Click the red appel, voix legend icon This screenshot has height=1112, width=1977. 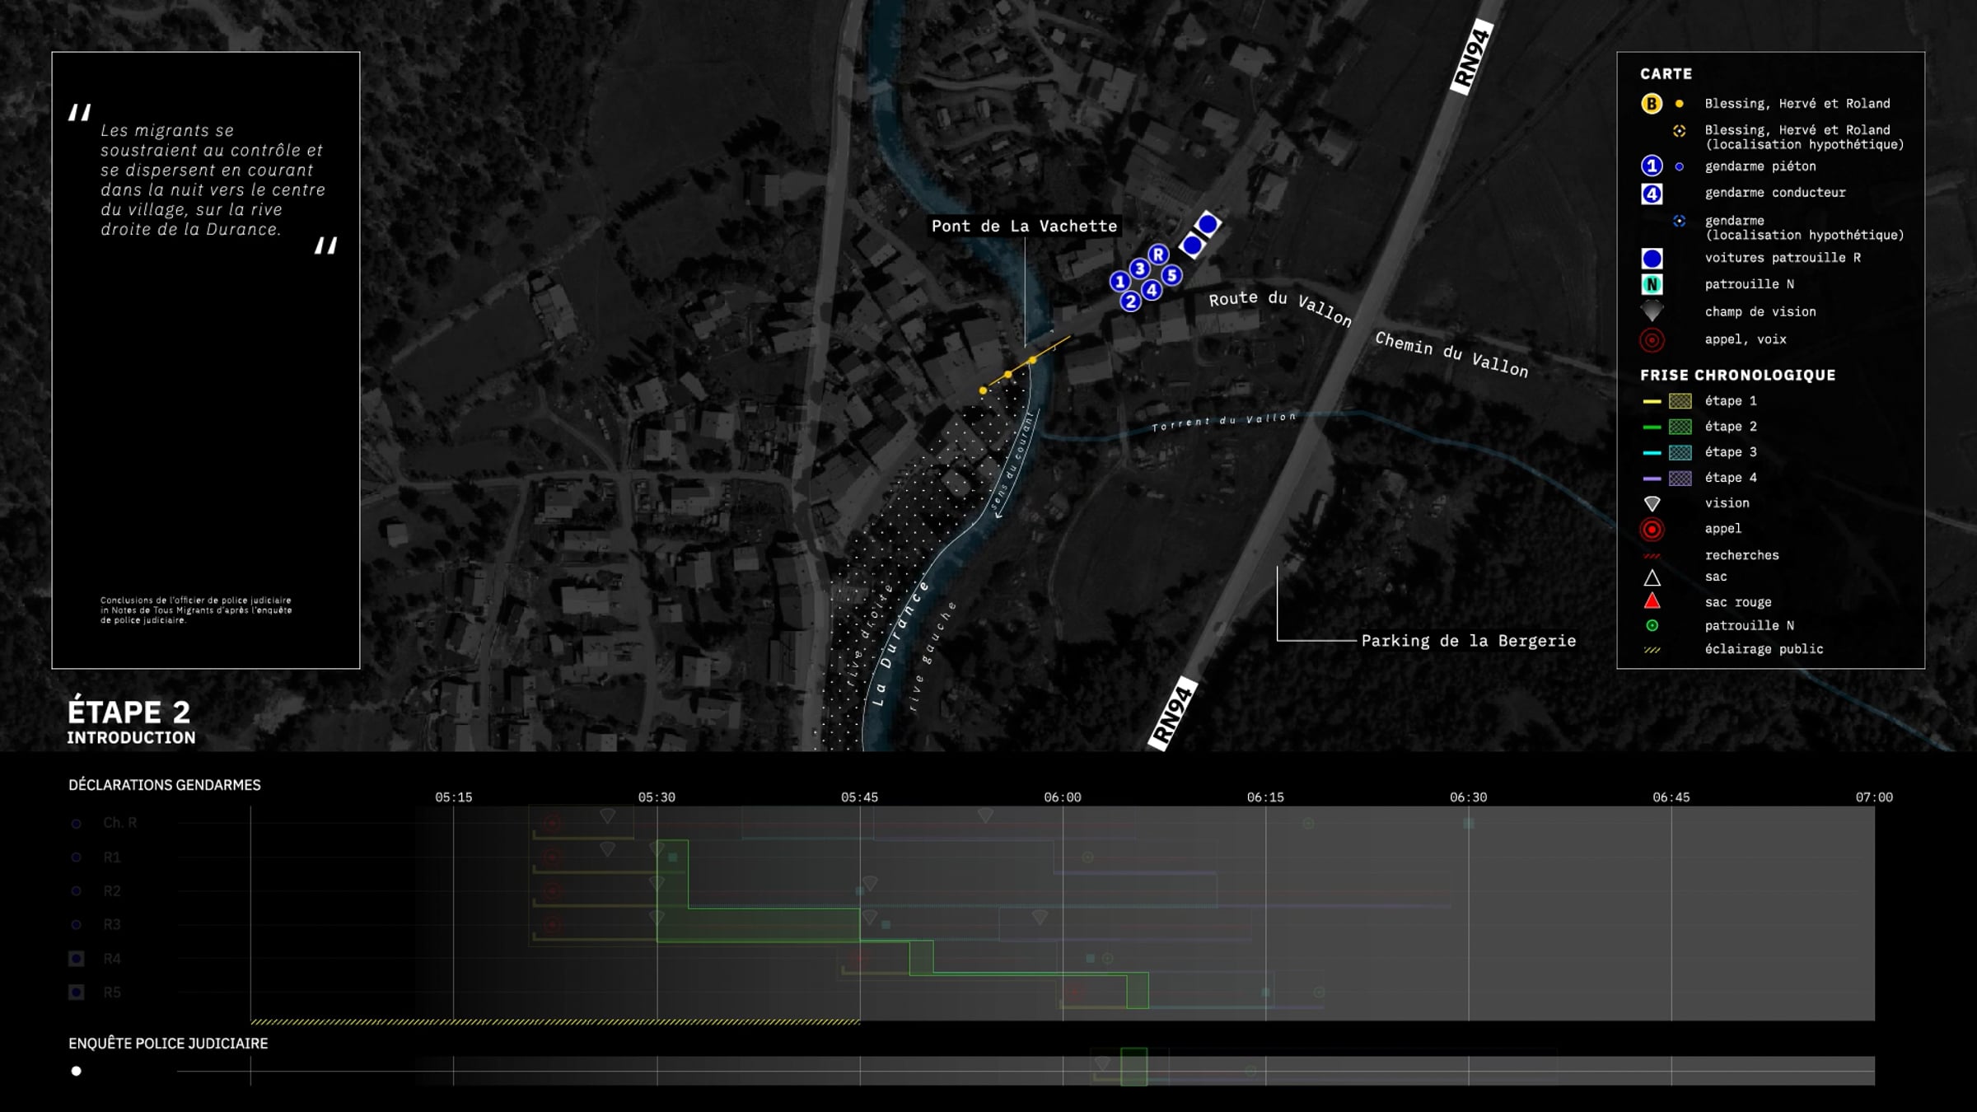click(x=1652, y=339)
